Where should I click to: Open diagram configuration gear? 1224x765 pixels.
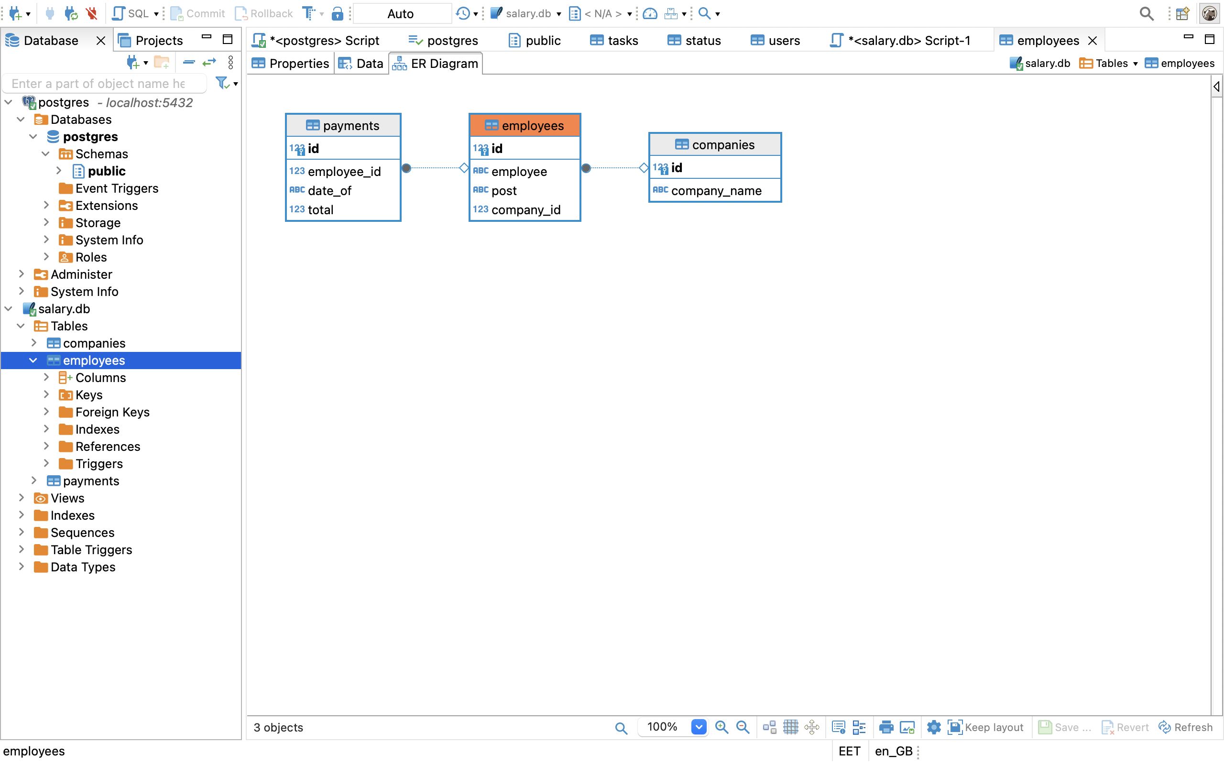click(934, 727)
